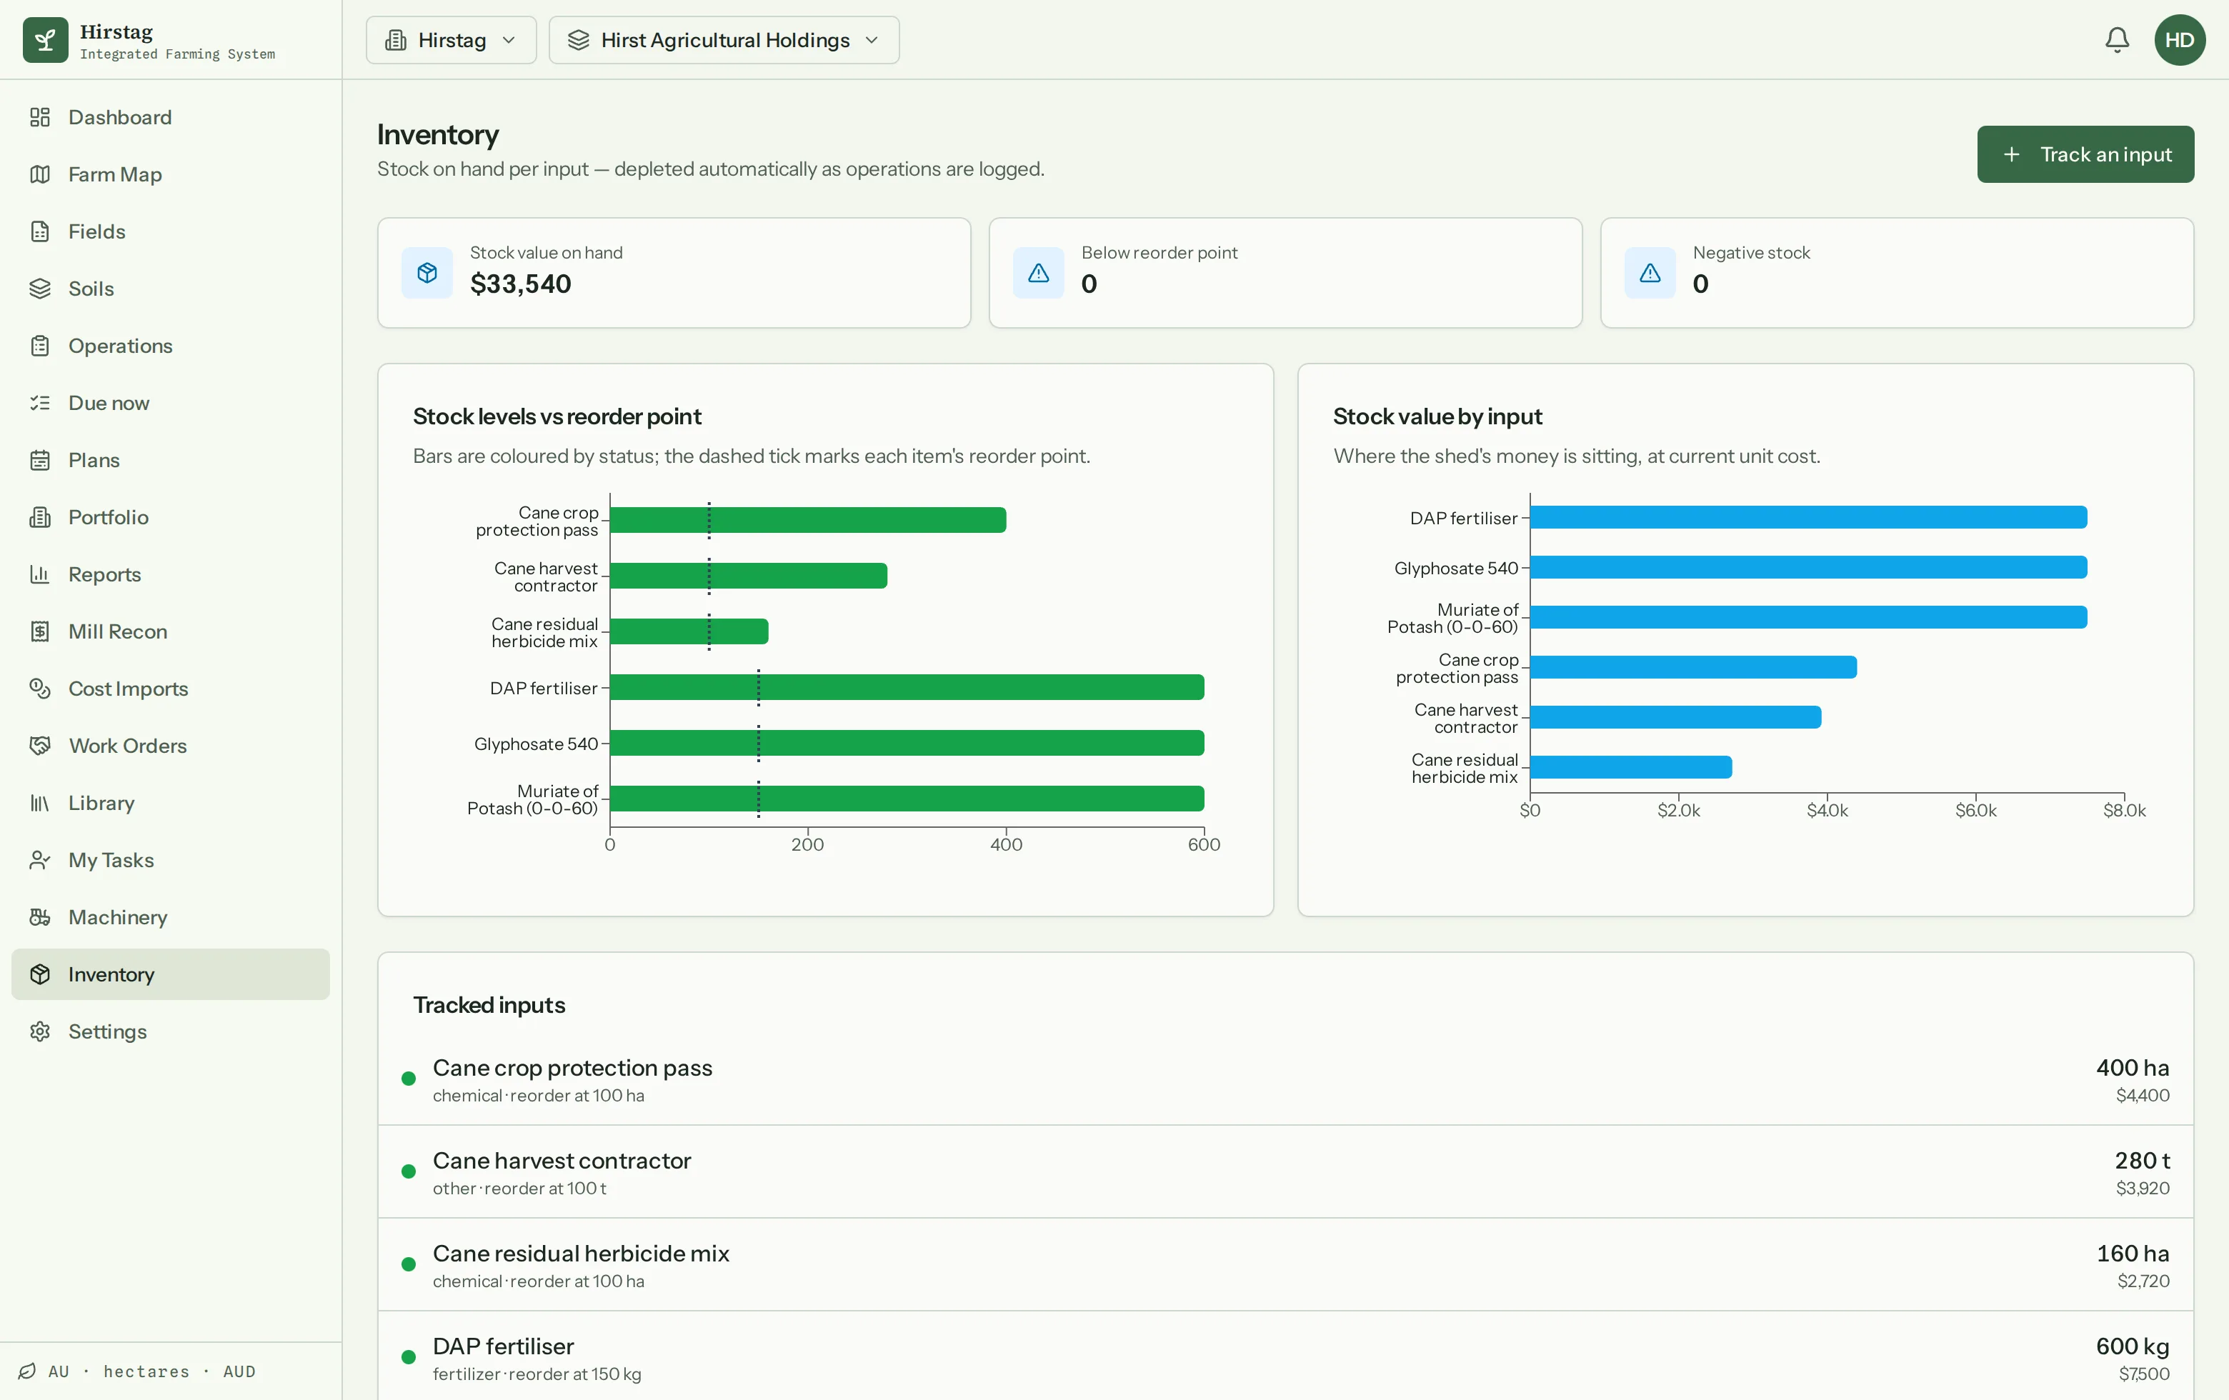Expand the Hirstag organisation dropdown
This screenshot has width=2229, height=1400.
[451, 40]
